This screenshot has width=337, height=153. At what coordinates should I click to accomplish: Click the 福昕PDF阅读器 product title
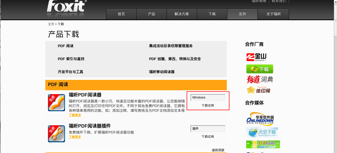click(x=85, y=95)
